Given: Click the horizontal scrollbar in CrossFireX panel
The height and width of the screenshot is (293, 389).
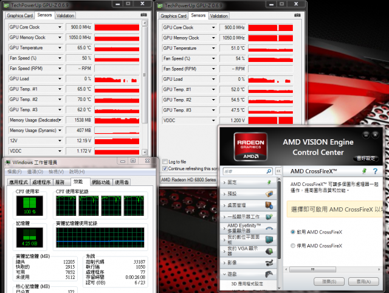Looking at the screenshot, I should coord(312,269).
